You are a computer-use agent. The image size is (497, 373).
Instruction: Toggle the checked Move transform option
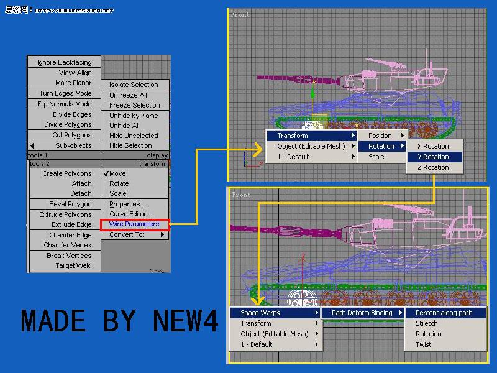(x=117, y=173)
